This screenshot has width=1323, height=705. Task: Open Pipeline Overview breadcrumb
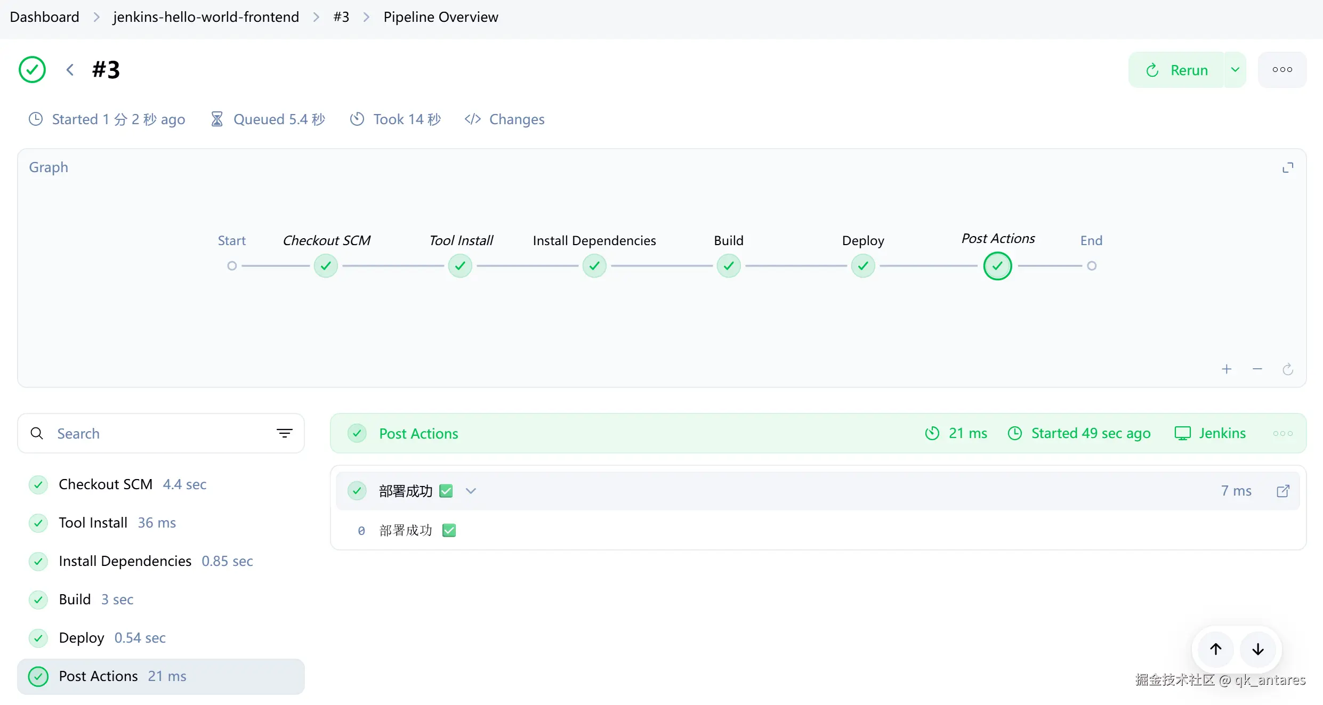(x=441, y=17)
